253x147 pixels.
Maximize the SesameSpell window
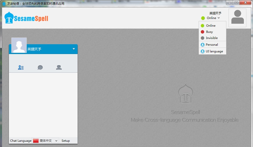[x=236, y=3]
